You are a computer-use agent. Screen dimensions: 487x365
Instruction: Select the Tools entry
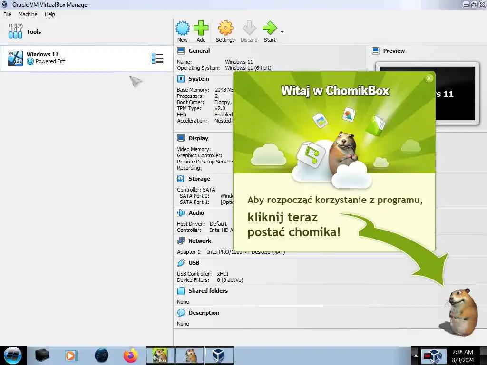click(87, 32)
